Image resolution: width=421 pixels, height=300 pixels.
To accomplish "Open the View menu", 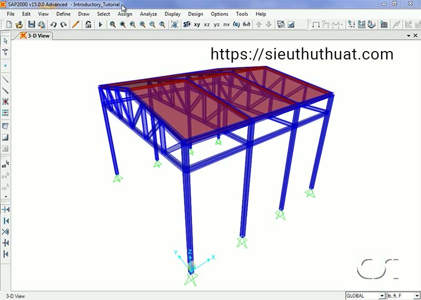I will 43,14.
